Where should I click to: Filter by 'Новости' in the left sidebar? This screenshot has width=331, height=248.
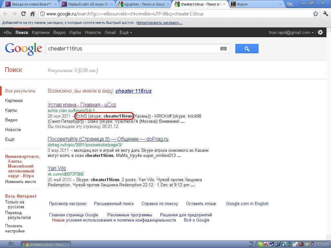13,130
